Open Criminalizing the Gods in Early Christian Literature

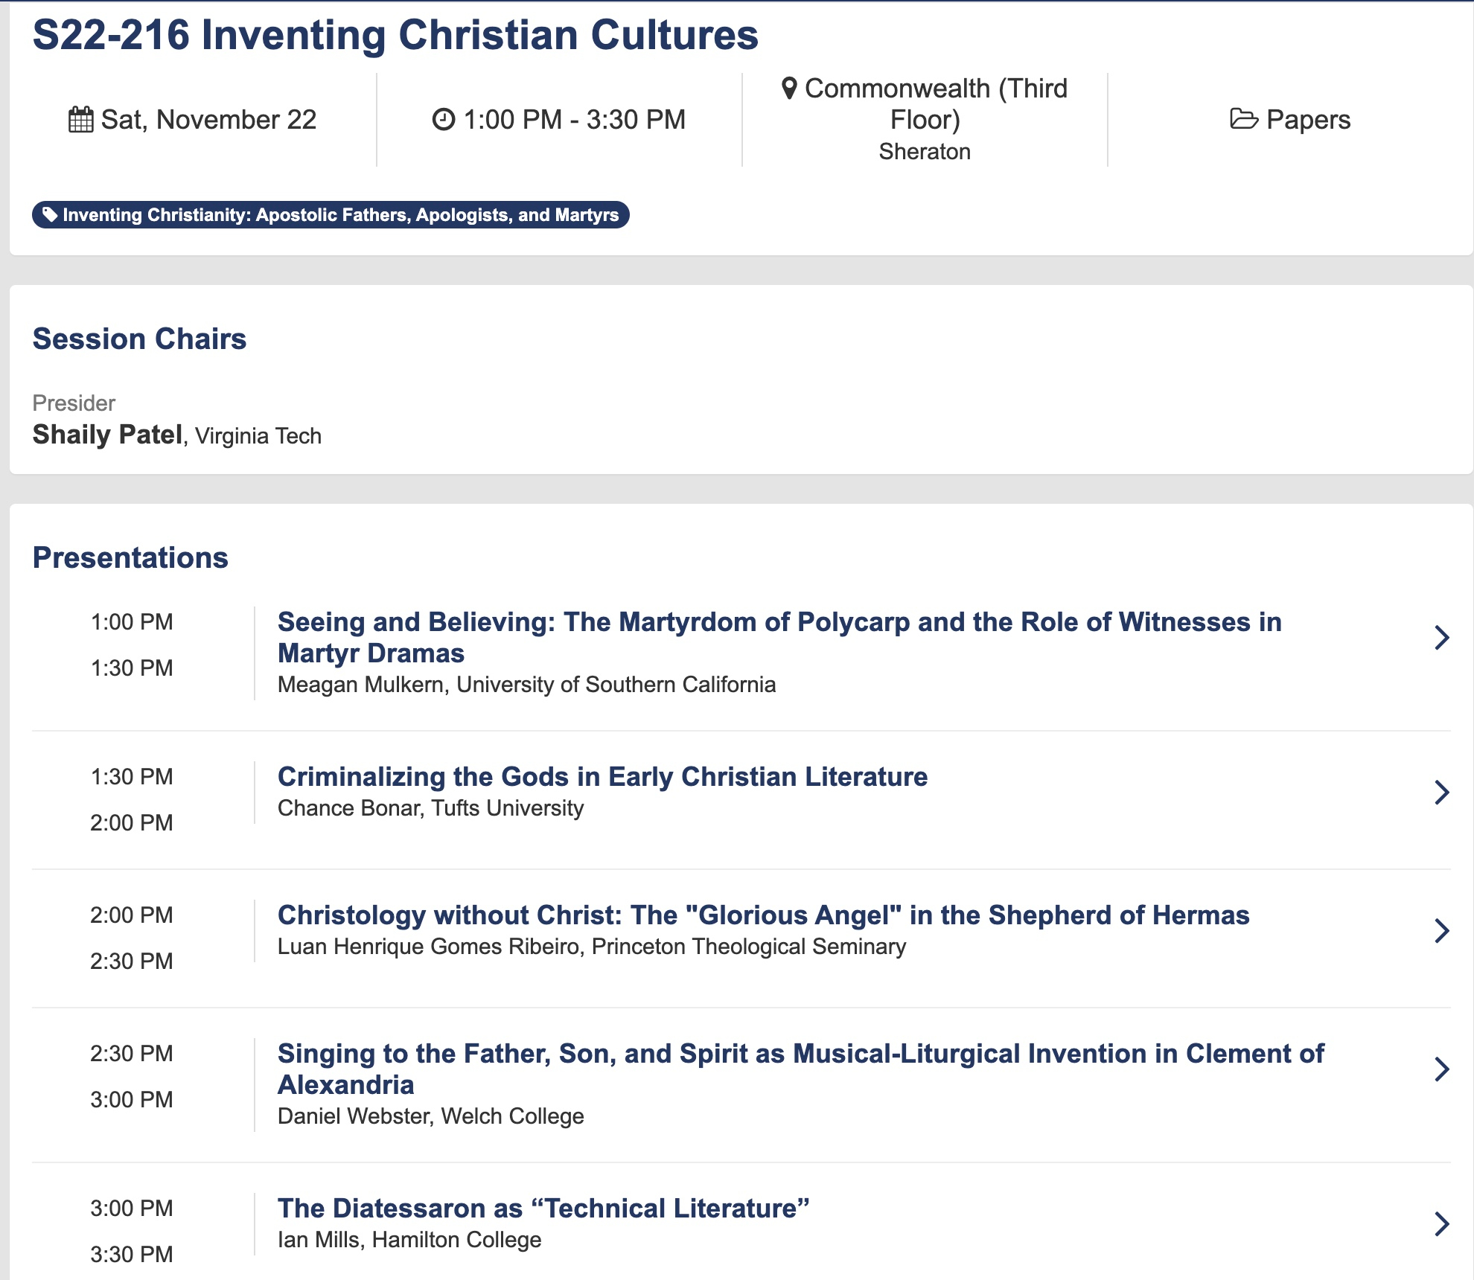[x=602, y=777]
